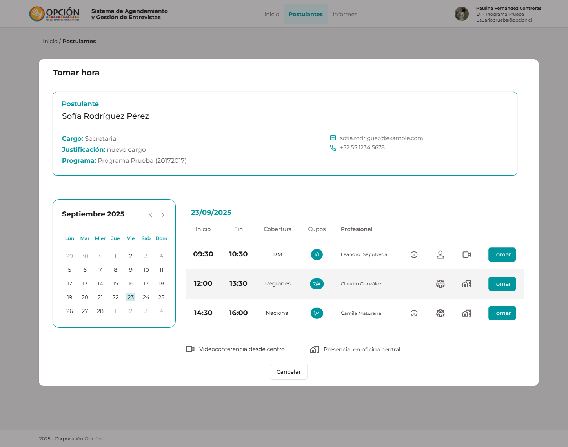The image size is (568, 447).
Task: Click group icon in Claudio González row
Action: (x=440, y=284)
